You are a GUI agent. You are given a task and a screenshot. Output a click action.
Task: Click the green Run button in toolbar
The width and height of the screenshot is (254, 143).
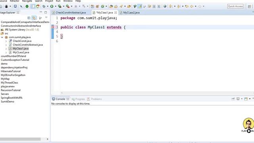[52, 6]
